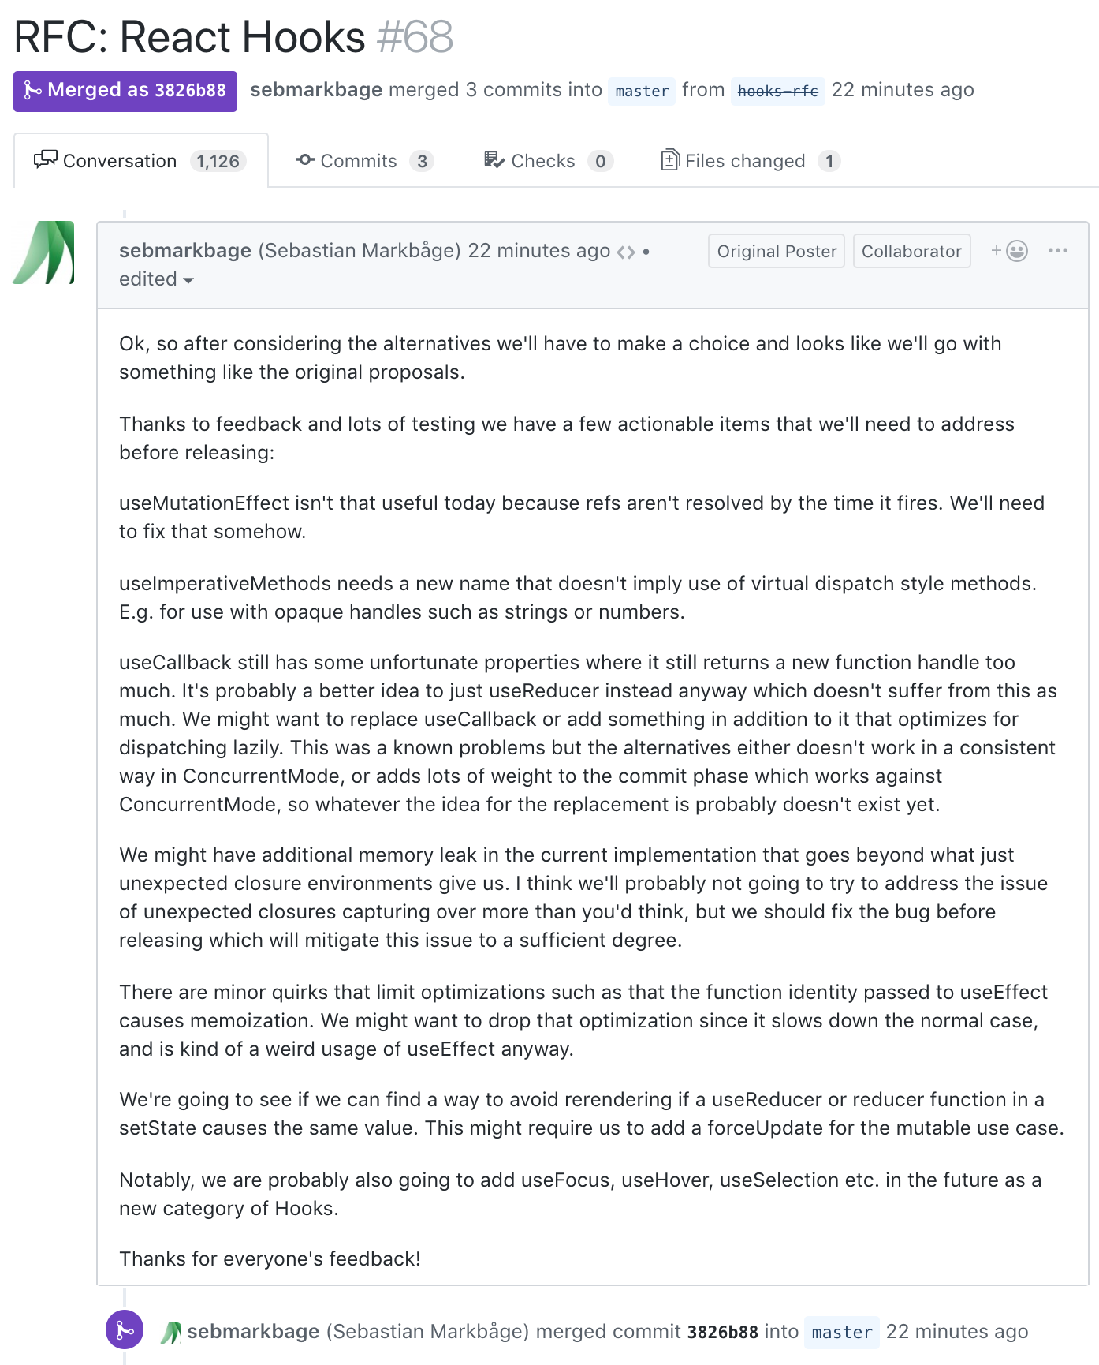Click the Original Poster badge
The width and height of the screenshot is (1099, 1365).
pos(777,251)
